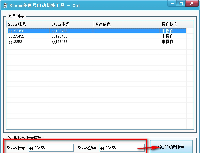Click the cat app icon in title bar
The height and width of the screenshot is (159, 200).
click(x=5, y=5)
